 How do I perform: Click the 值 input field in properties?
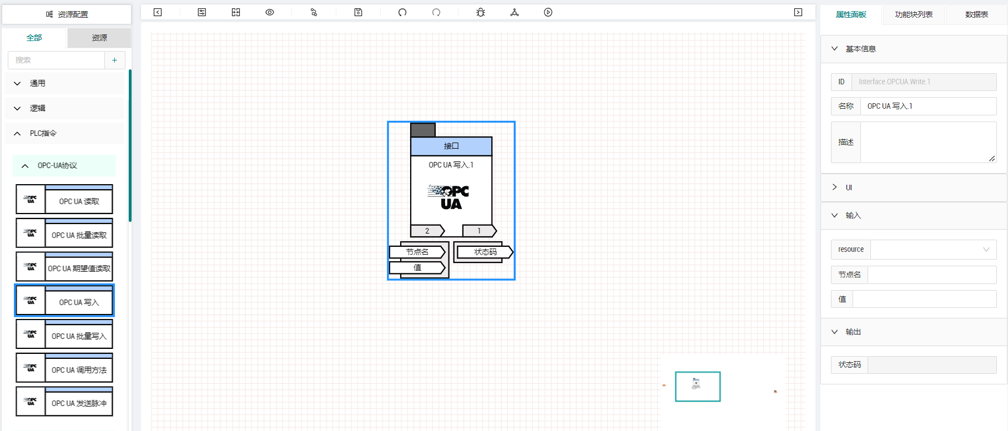[925, 299]
